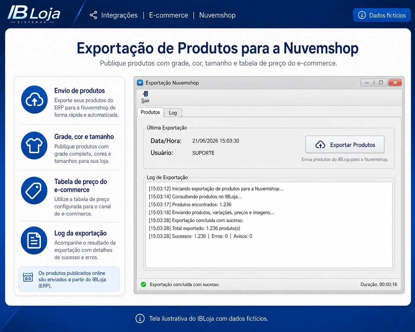Viewport: 415px width, 332px height.
Task: Click the Sair exit door icon
Action: (x=145, y=94)
